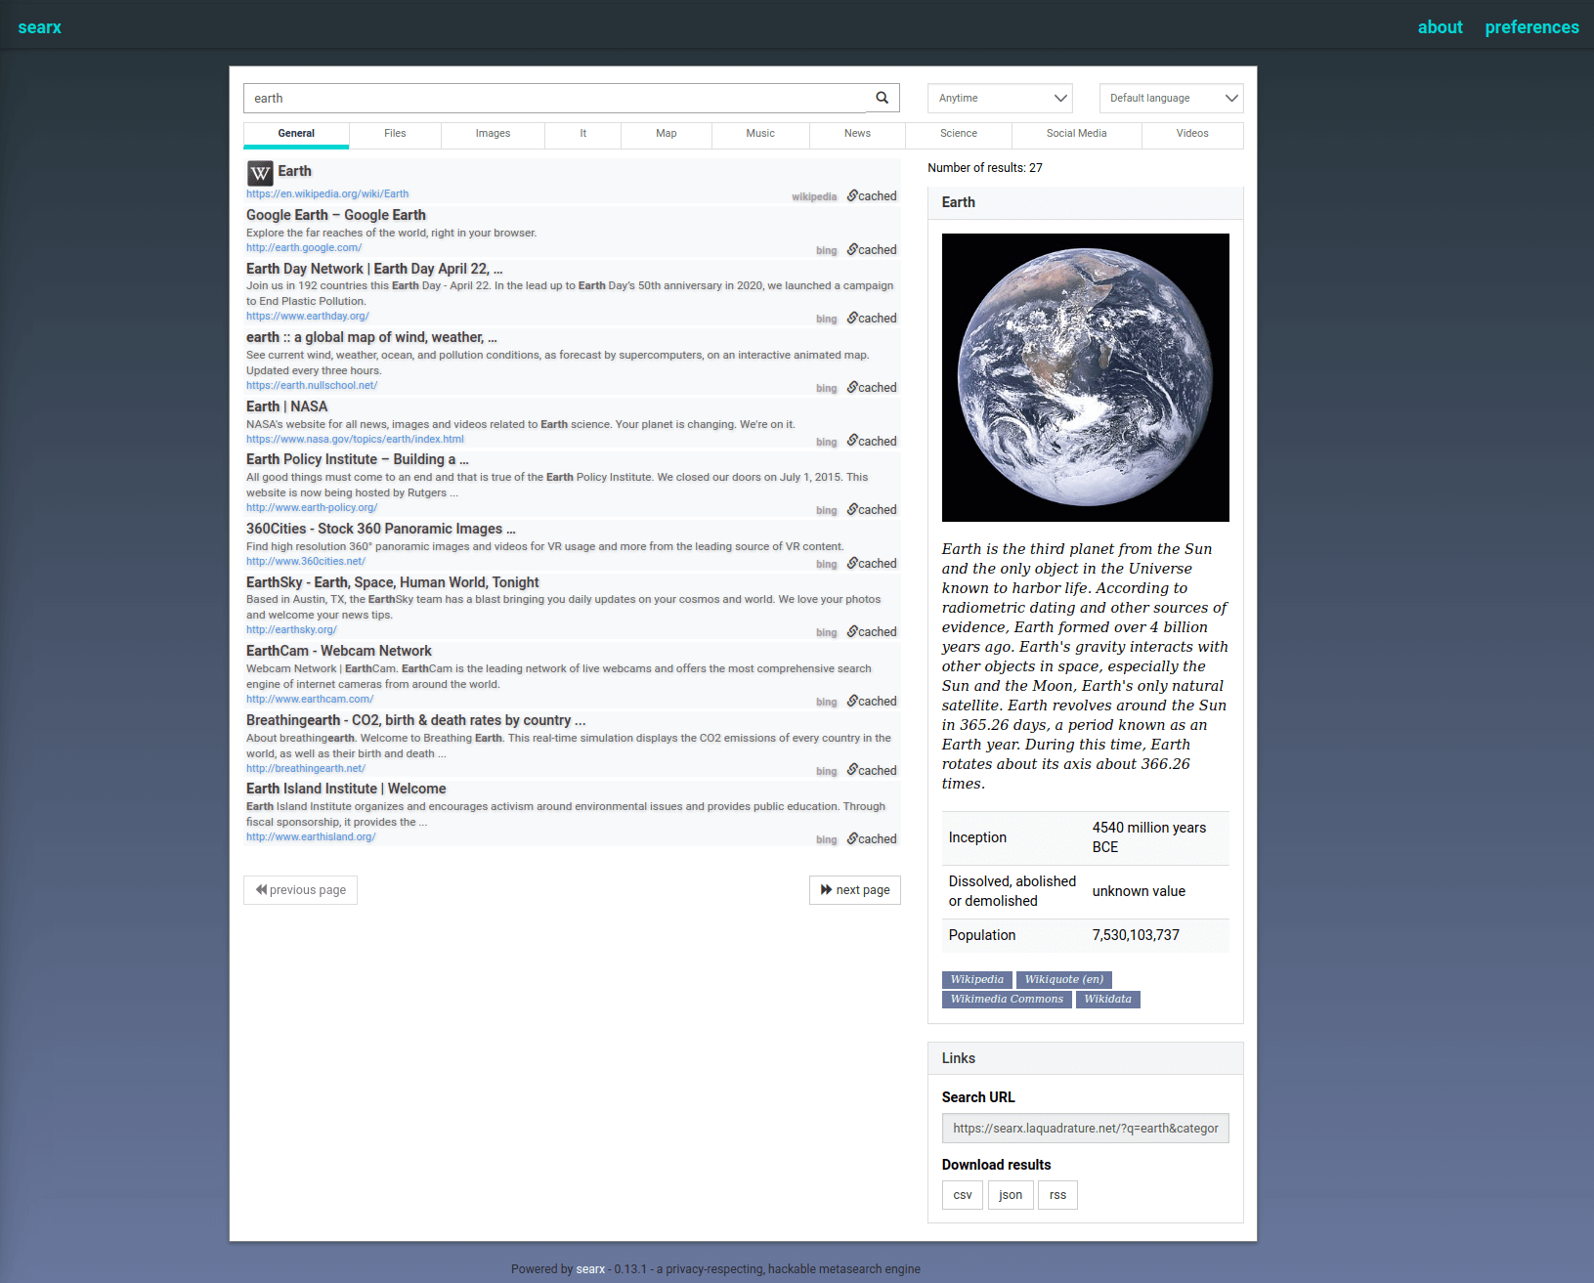Open the Earth Day Network result title

point(374,269)
